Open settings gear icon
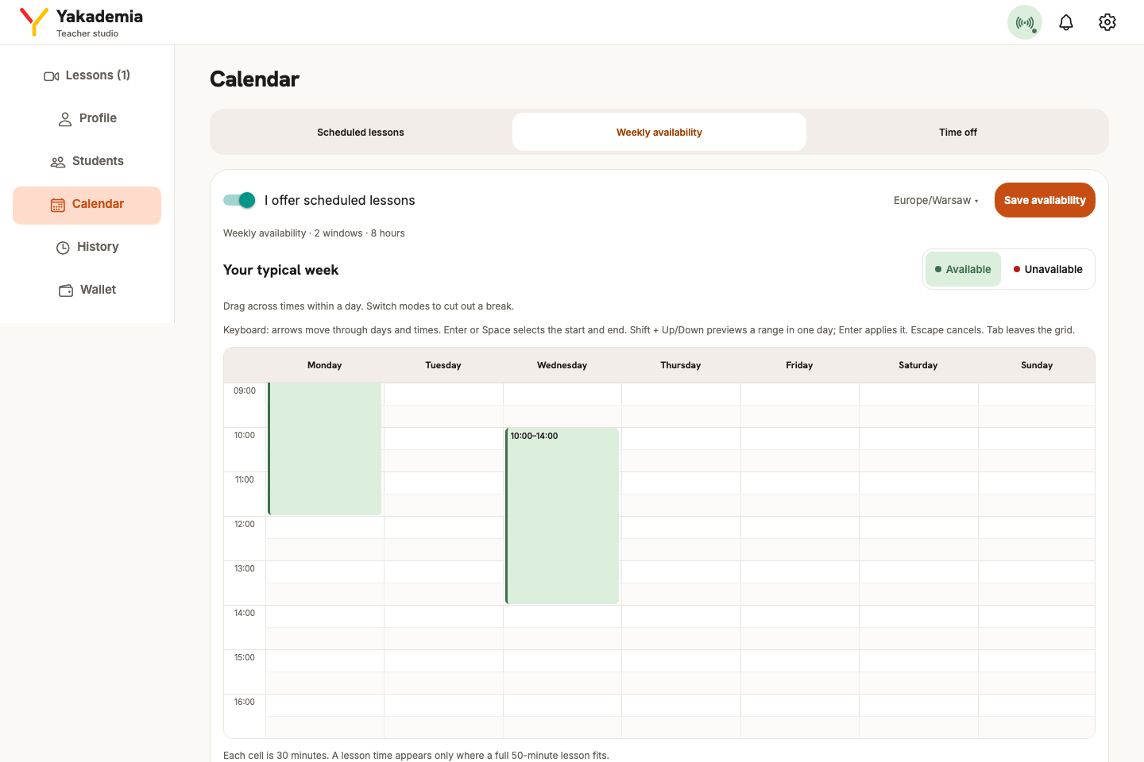Image resolution: width=1144 pixels, height=762 pixels. 1107,22
